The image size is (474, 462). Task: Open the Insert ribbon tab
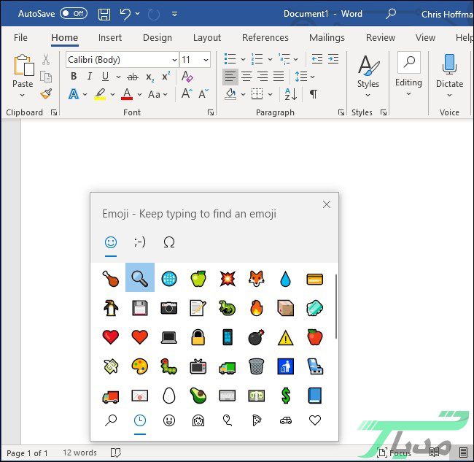(110, 38)
